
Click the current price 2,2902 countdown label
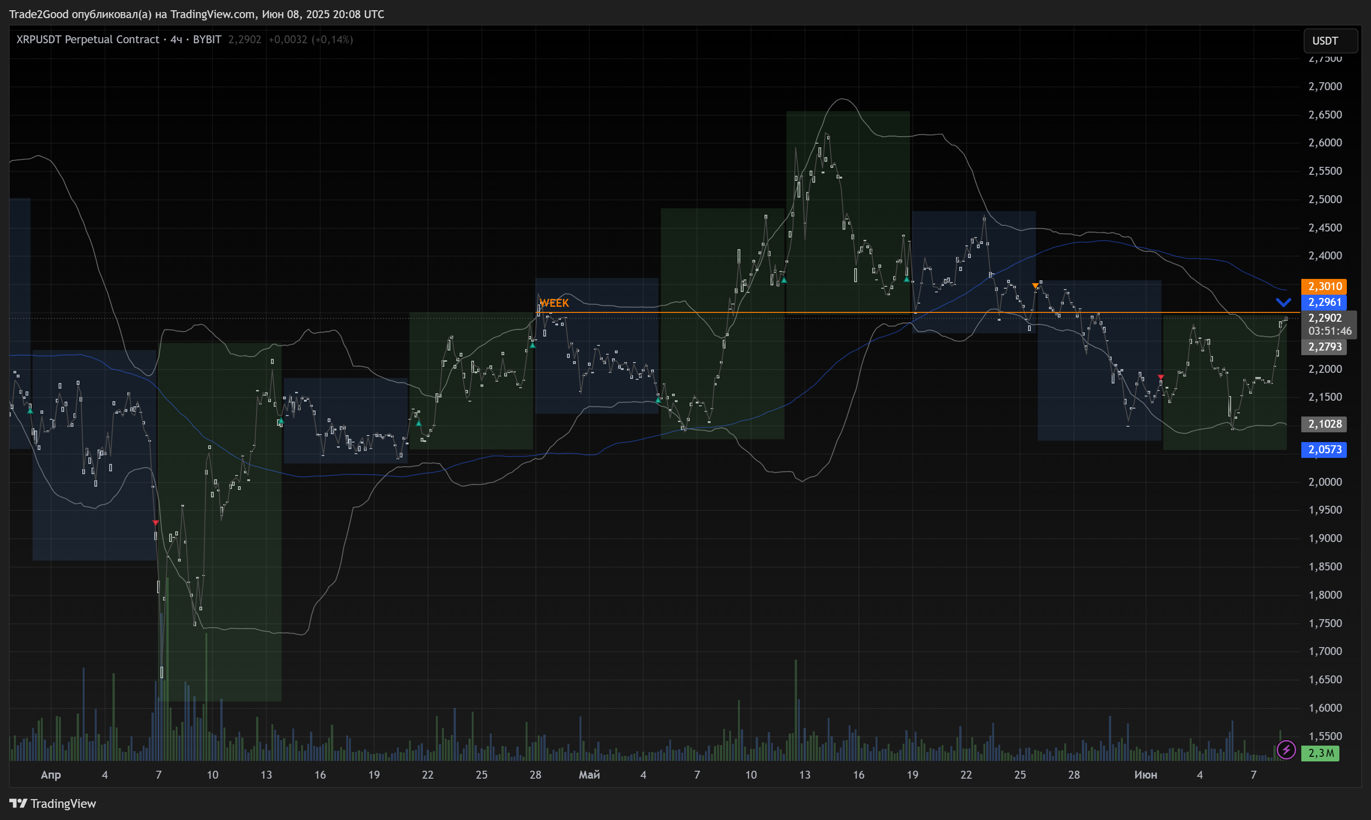pos(1328,324)
